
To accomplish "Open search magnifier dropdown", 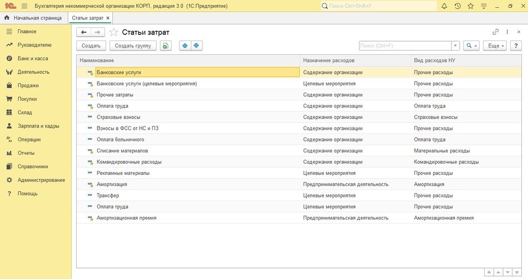I will point(471,45).
